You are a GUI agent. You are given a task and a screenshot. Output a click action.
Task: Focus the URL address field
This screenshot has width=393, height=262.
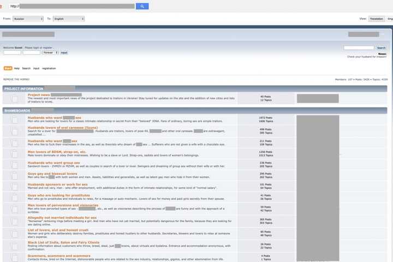point(72,6)
